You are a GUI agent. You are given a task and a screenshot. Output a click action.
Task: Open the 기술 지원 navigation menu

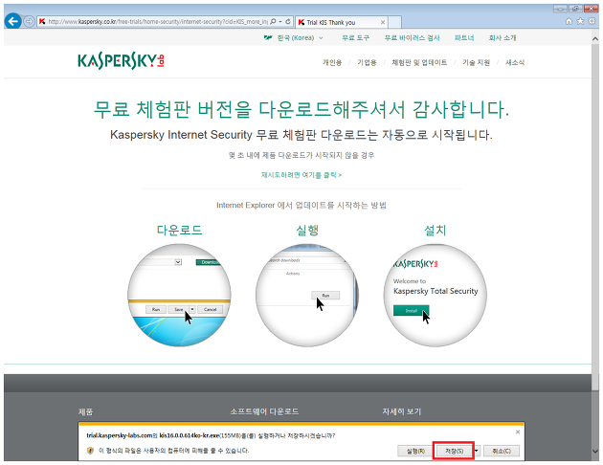tap(476, 62)
